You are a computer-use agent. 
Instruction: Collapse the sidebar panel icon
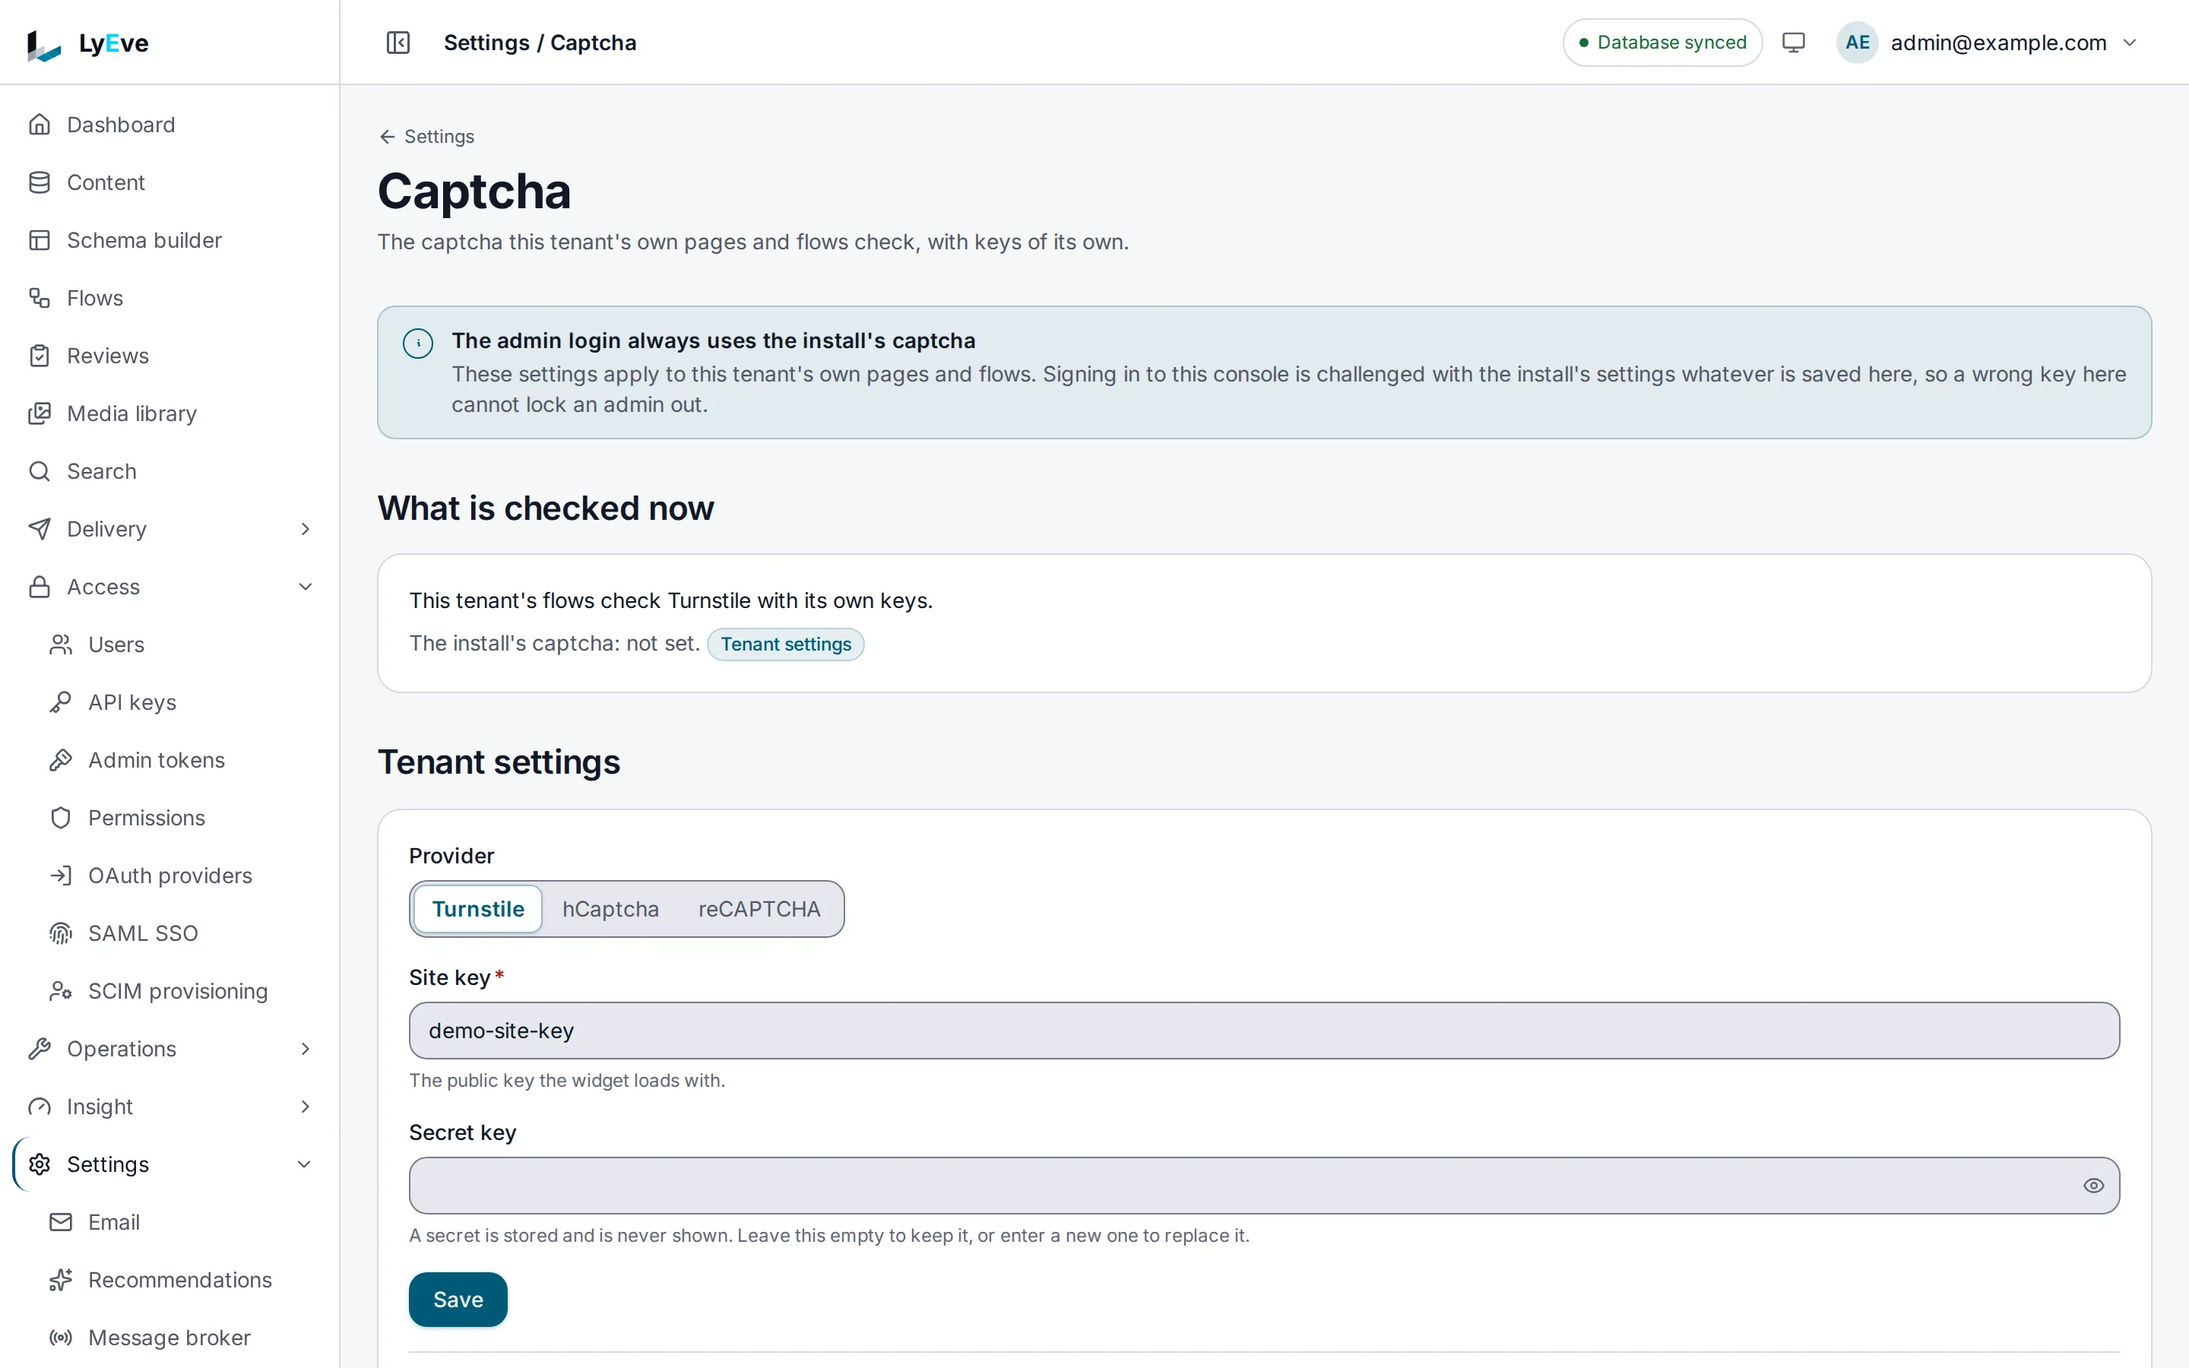398,43
